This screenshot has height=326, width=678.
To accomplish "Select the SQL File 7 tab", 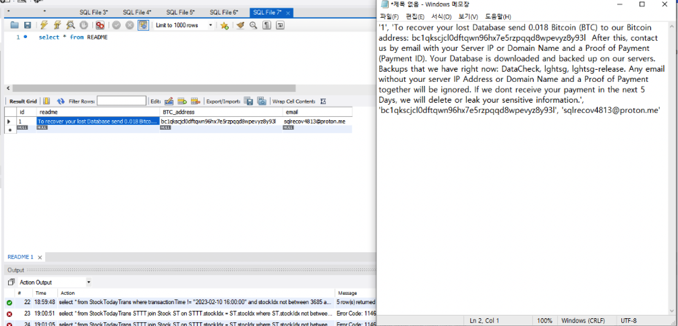I will (x=267, y=12).
